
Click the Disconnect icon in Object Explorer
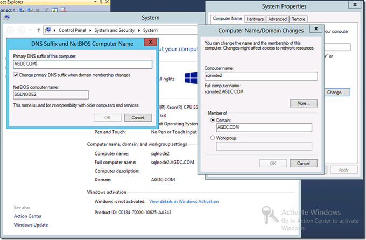(x=30, y=10)
